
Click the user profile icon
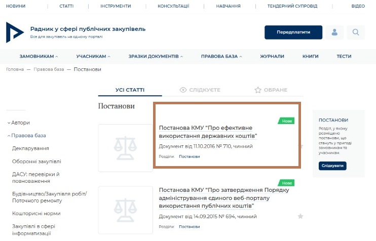coord(334,32)
